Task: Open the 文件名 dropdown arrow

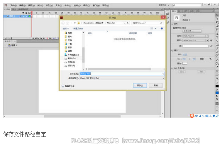Action: point(163,74)
